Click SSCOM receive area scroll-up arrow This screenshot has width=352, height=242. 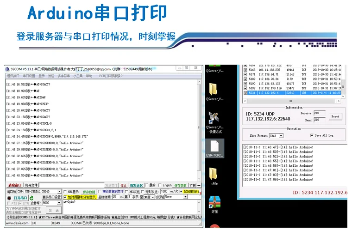199,82
